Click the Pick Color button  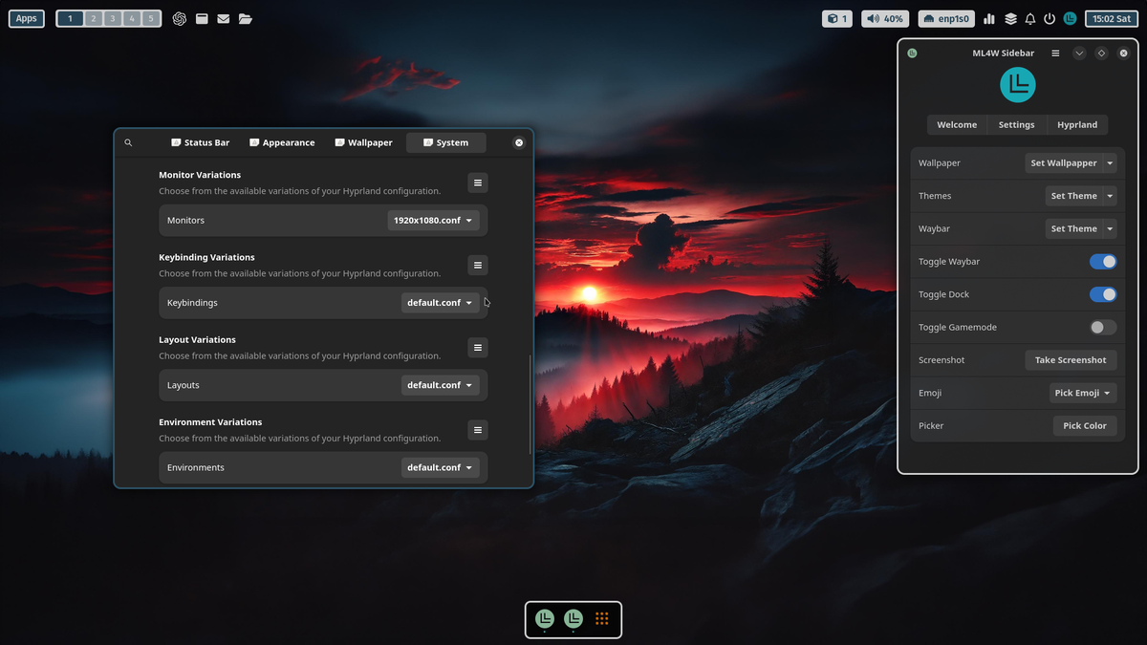pos(1085,425)
